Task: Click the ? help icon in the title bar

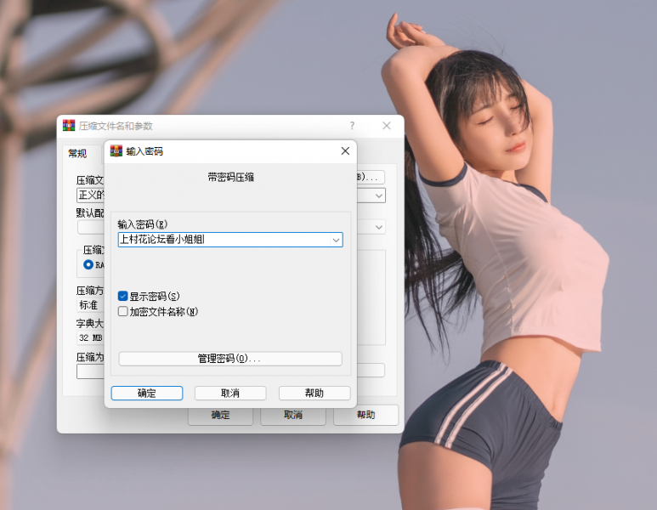Action: (x=352, y=126)
